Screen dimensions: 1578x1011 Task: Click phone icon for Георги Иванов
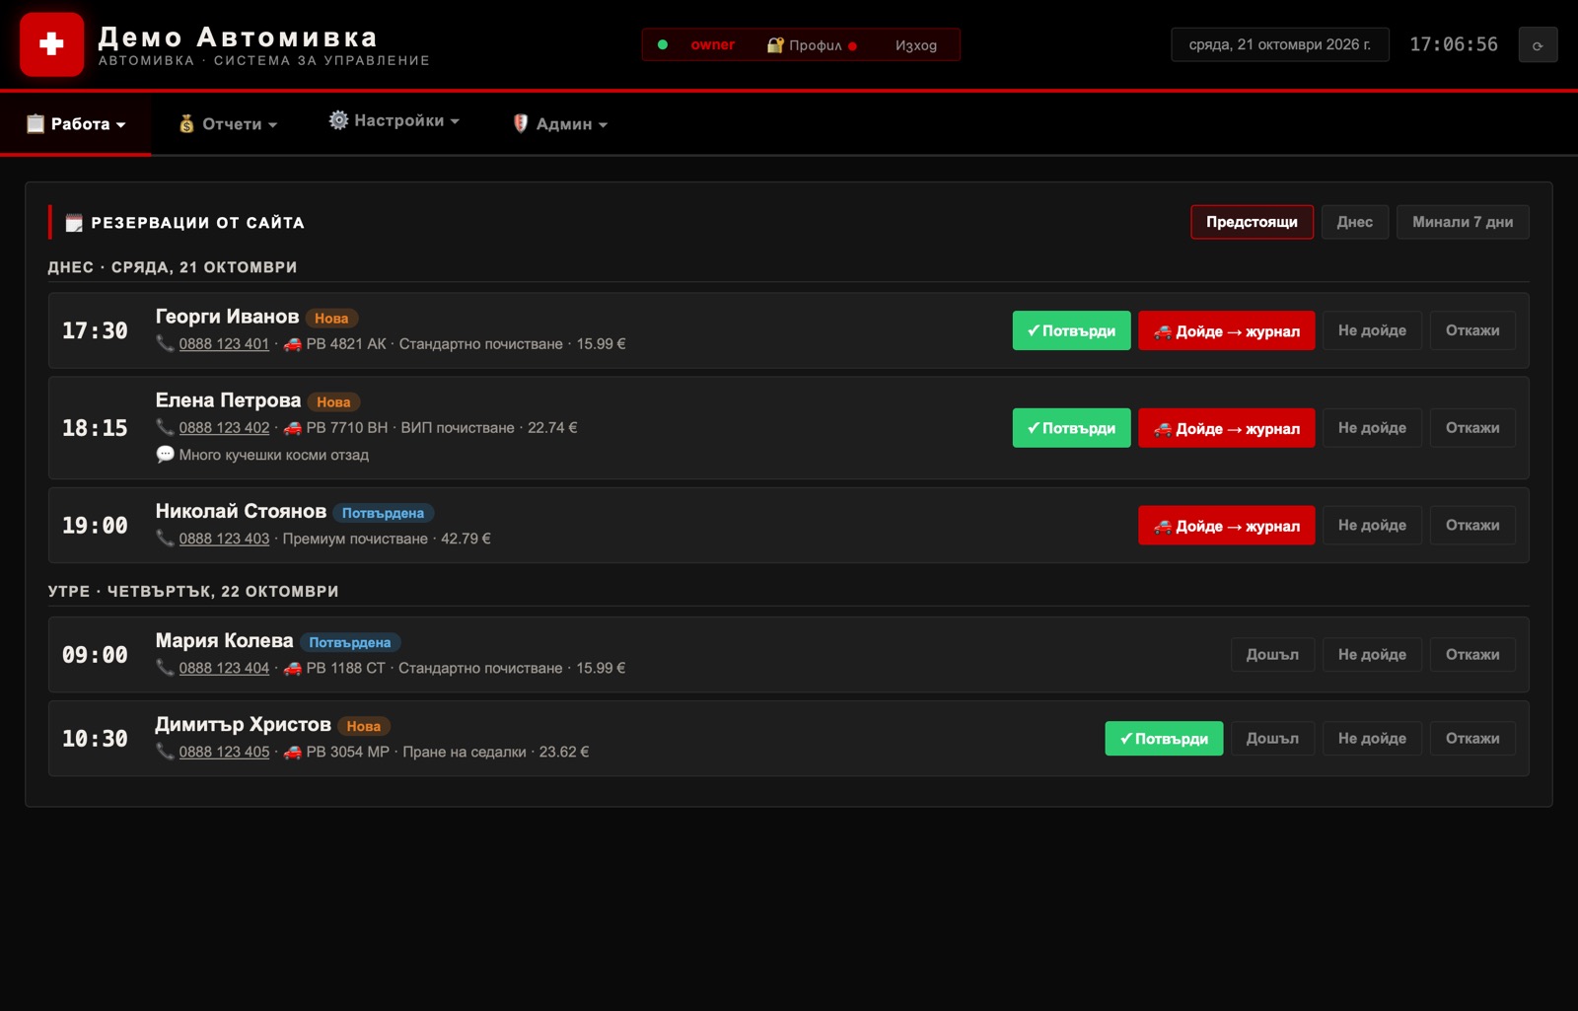(165, 343)
